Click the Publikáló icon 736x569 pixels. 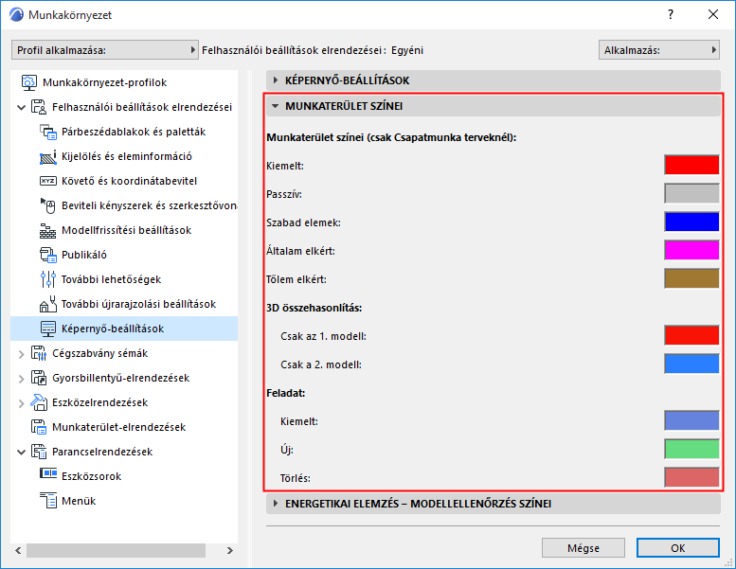click(x=48, y=255)
